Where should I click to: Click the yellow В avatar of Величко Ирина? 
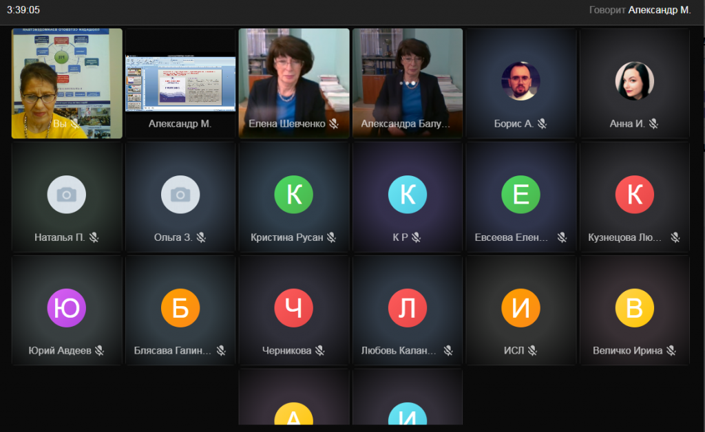click(634, 308)
